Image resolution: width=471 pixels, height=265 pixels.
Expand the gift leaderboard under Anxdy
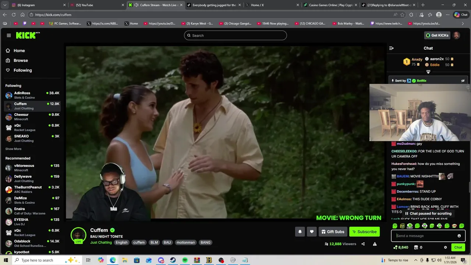click(x=428, y=72)
